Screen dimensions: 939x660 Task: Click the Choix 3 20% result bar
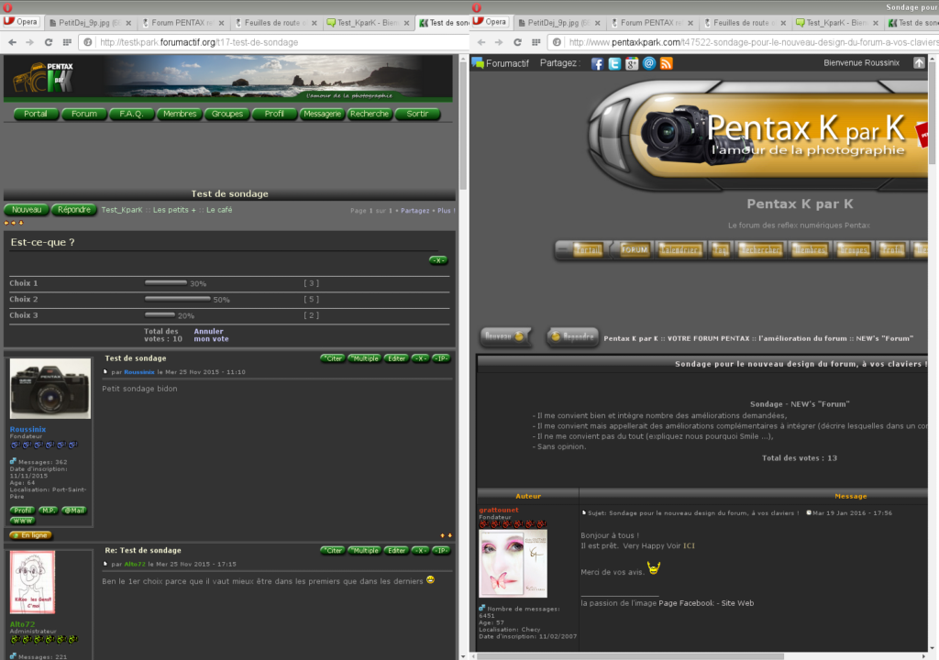pos(160,314)
